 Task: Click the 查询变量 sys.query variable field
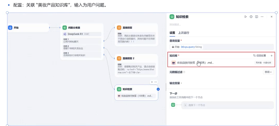tap(222, 47)
